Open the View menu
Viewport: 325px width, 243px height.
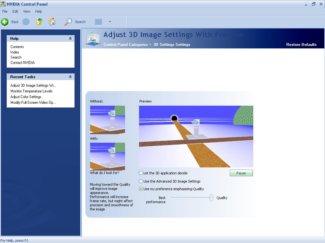pos(27,11)
